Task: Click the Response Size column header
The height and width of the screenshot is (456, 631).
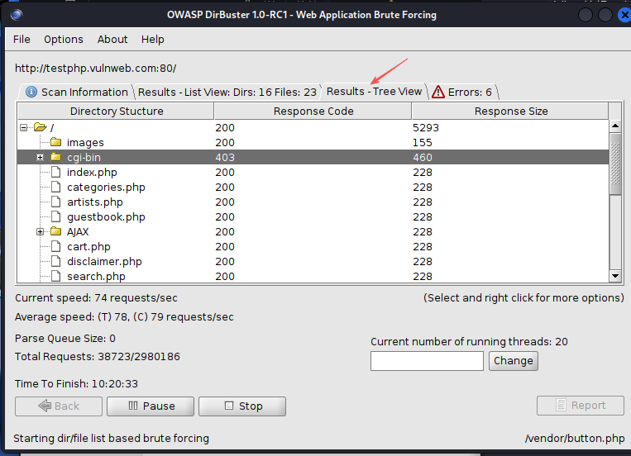Action: pyautogui.click(x=511, y=111)
